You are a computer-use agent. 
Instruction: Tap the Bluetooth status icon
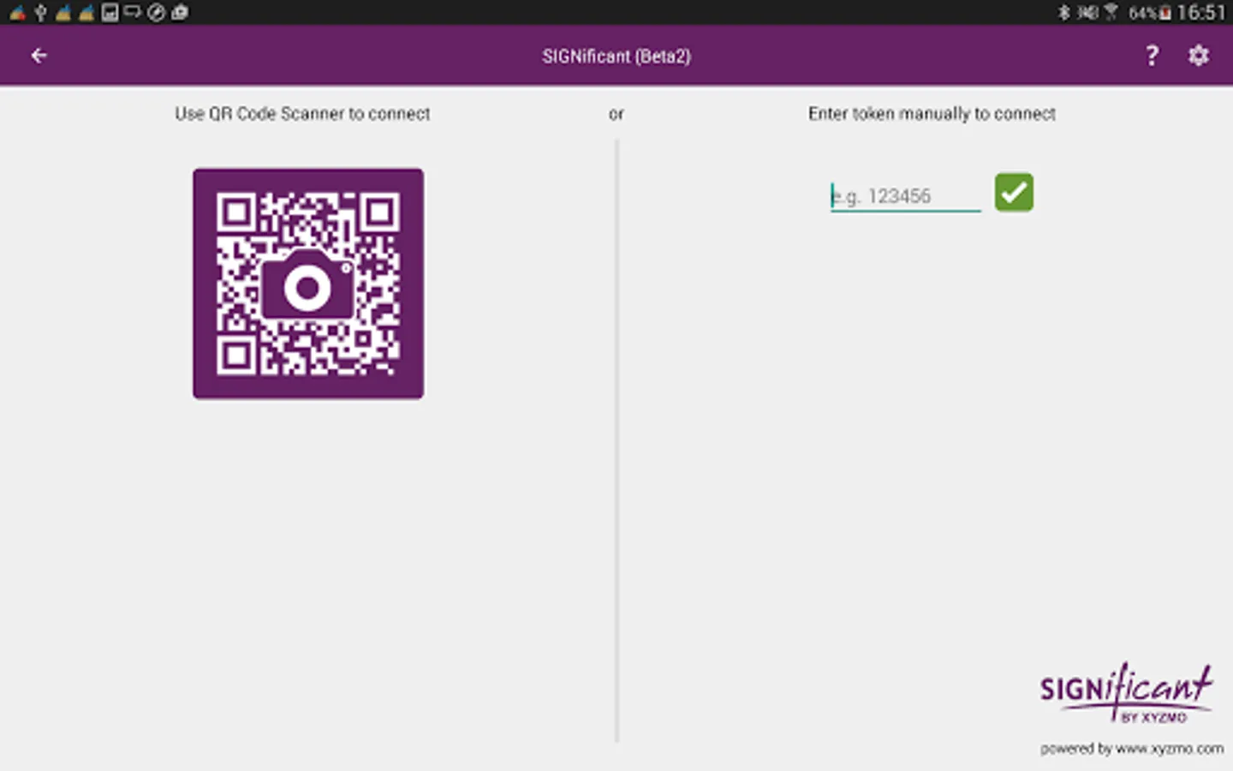click(1064, 12)
